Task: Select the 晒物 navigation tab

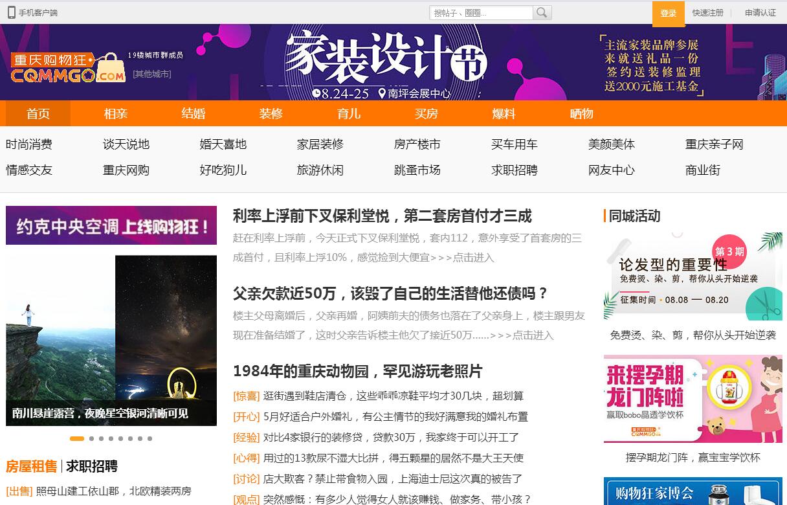Action: (x=582, y=113)
